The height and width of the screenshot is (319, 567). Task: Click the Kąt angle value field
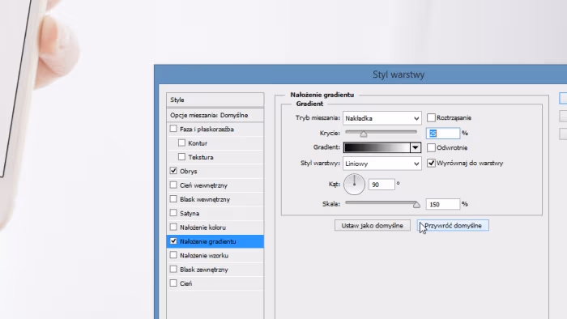pos(382,185)
